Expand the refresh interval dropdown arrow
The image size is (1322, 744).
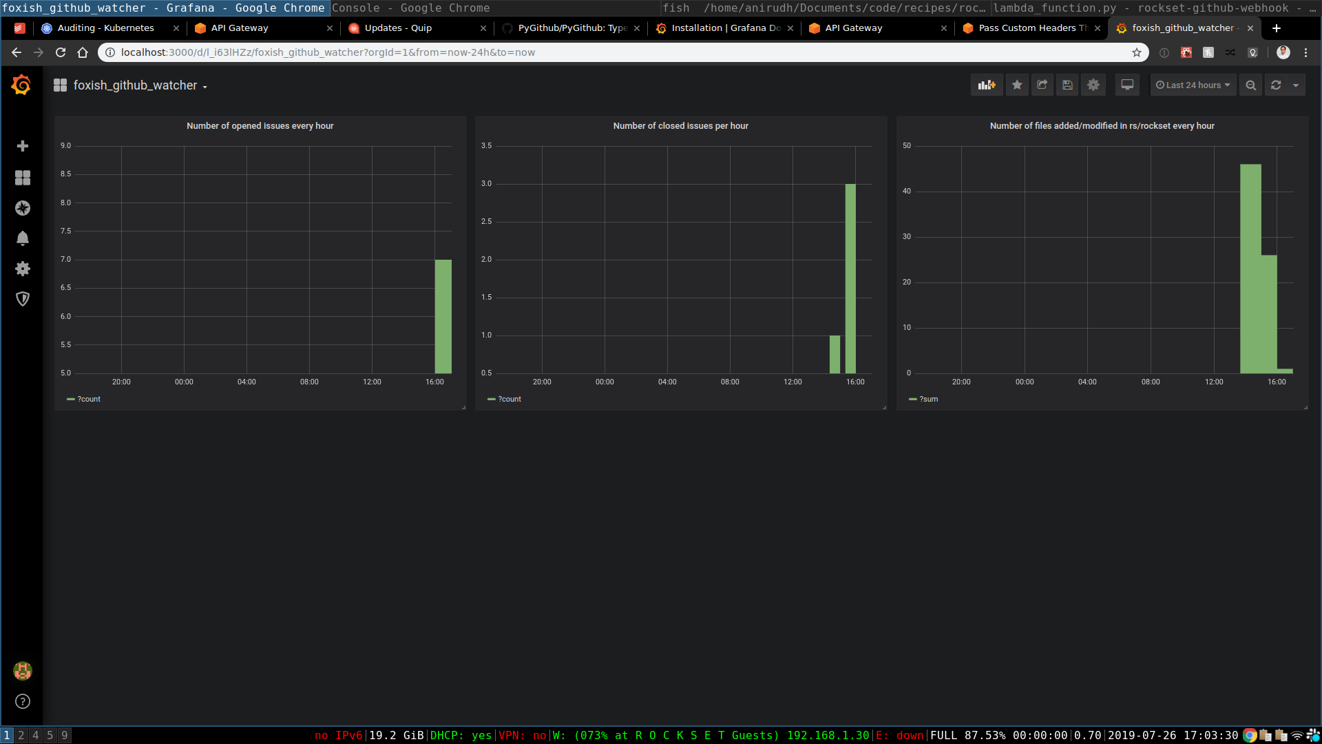[1296, 85]
